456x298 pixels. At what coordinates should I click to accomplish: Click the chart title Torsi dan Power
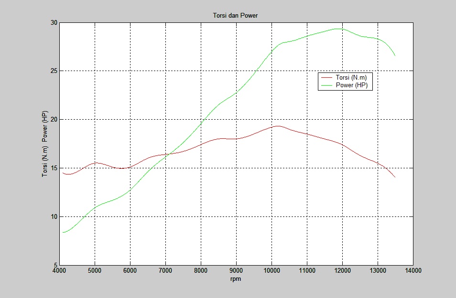click(x=235, y=16)
